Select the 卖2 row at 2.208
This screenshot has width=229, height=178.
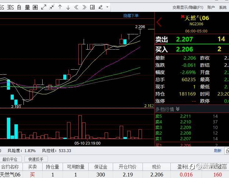[x=192, y=133]
